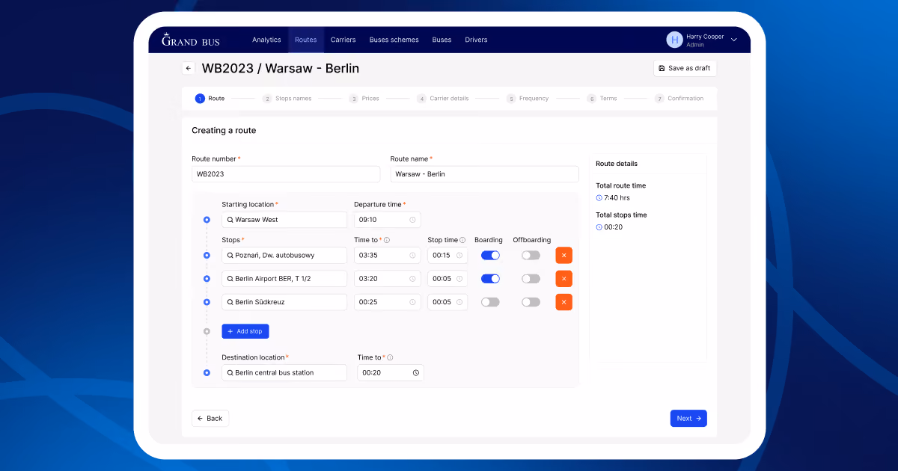Click the Next button
898x471 pixels.
click(688, 419)
